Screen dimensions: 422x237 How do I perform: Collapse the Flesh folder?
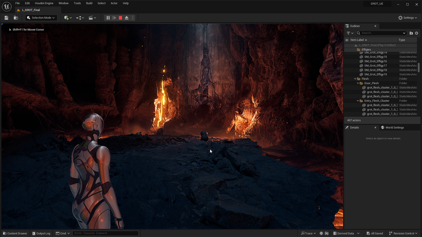pos(355,79)
